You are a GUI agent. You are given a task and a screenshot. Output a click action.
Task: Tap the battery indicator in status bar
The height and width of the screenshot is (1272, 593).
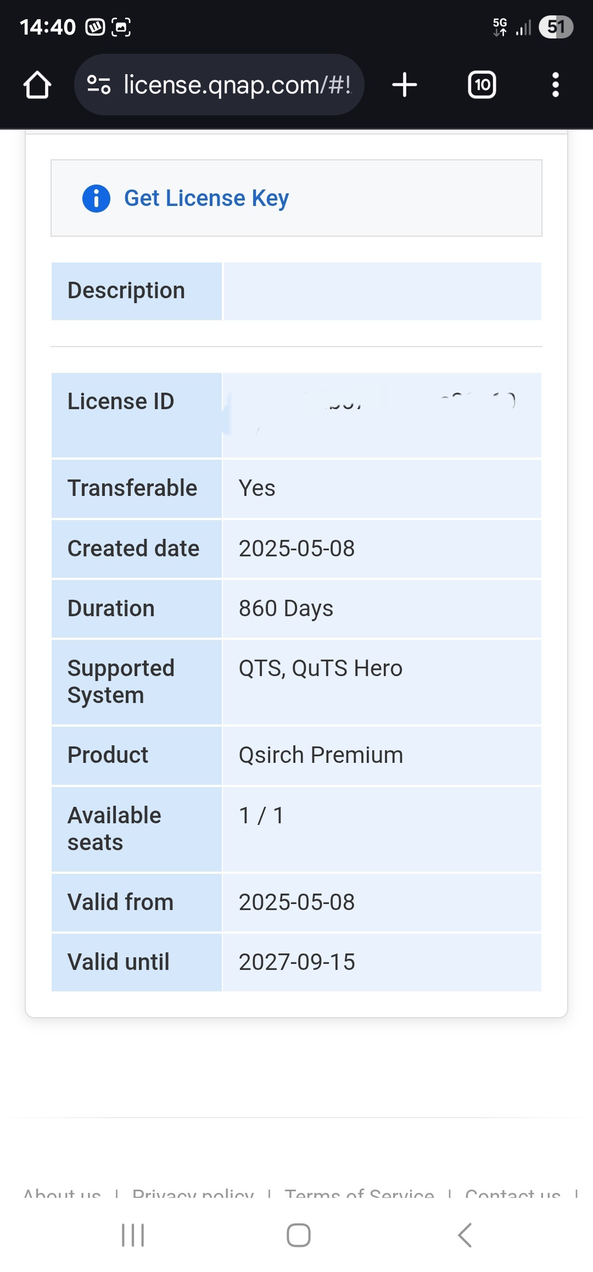(x=556, y=27)
